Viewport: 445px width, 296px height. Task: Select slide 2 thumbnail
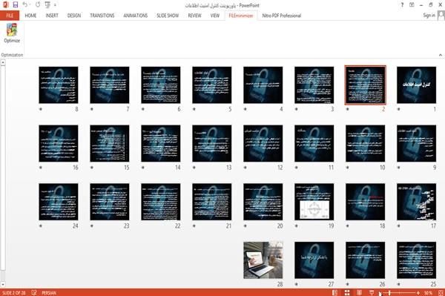(365, 85)
